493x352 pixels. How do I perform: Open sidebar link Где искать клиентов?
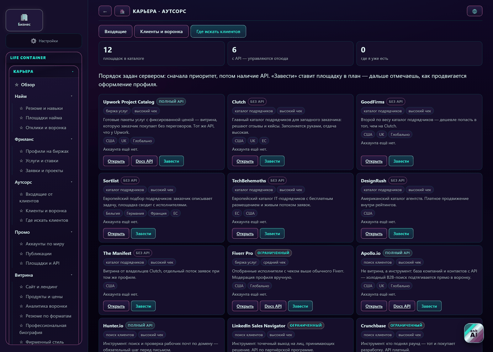[47, 221]
